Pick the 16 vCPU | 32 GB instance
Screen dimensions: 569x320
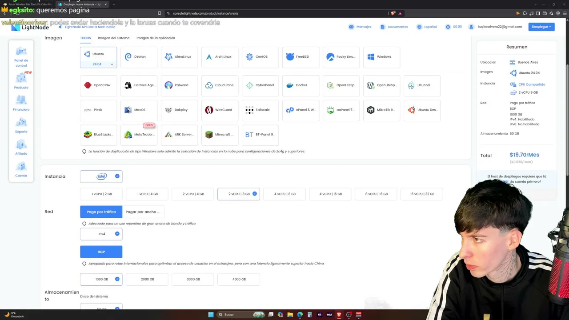click(x=422, y=194)
